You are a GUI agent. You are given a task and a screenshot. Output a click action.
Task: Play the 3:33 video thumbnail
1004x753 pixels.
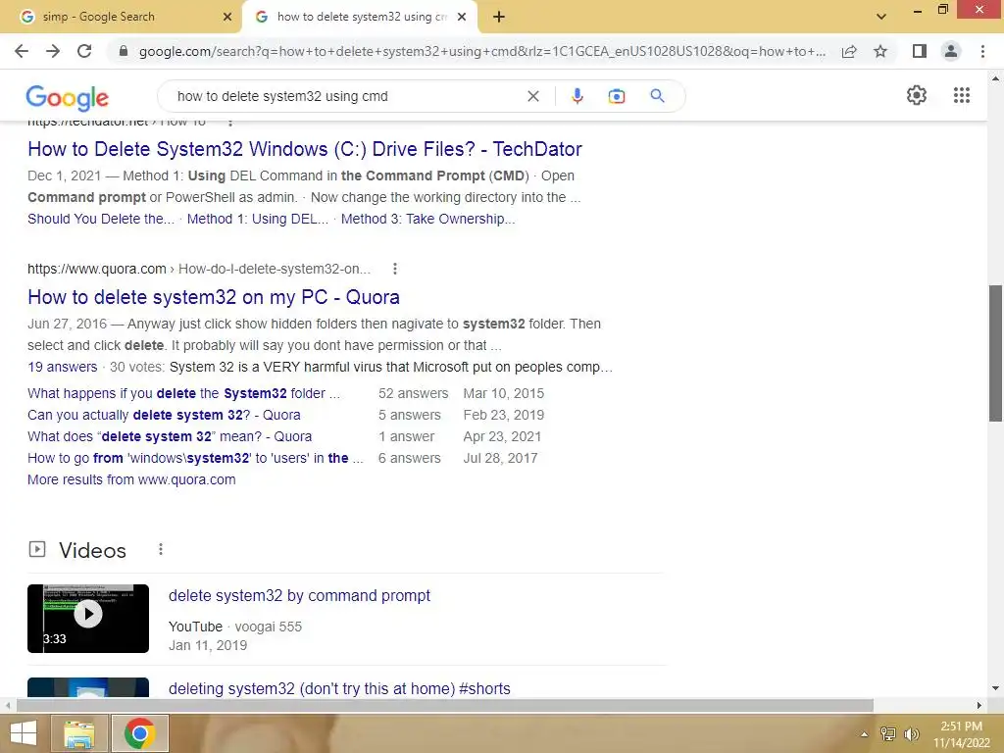88,618
